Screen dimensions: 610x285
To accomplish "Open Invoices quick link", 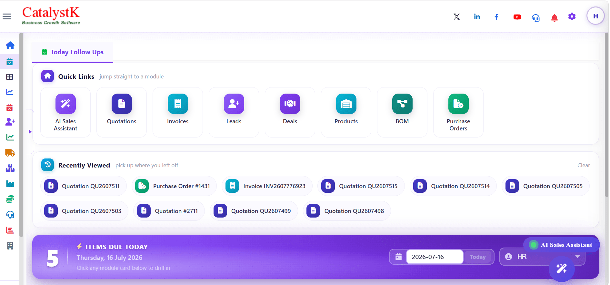I will 178,112.
